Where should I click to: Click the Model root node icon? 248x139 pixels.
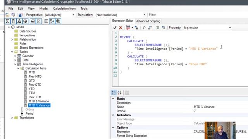click(13, 27)
